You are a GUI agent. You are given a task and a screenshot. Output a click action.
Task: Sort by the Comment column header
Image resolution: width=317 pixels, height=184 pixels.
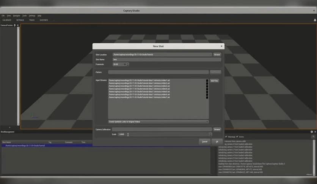click(69, 142)
